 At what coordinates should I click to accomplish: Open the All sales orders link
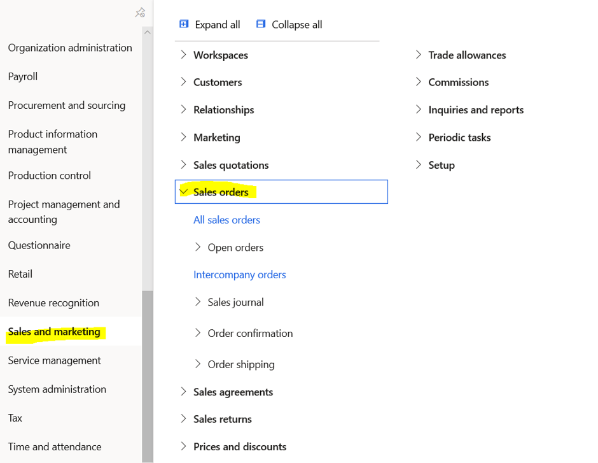tap(226, 220)
